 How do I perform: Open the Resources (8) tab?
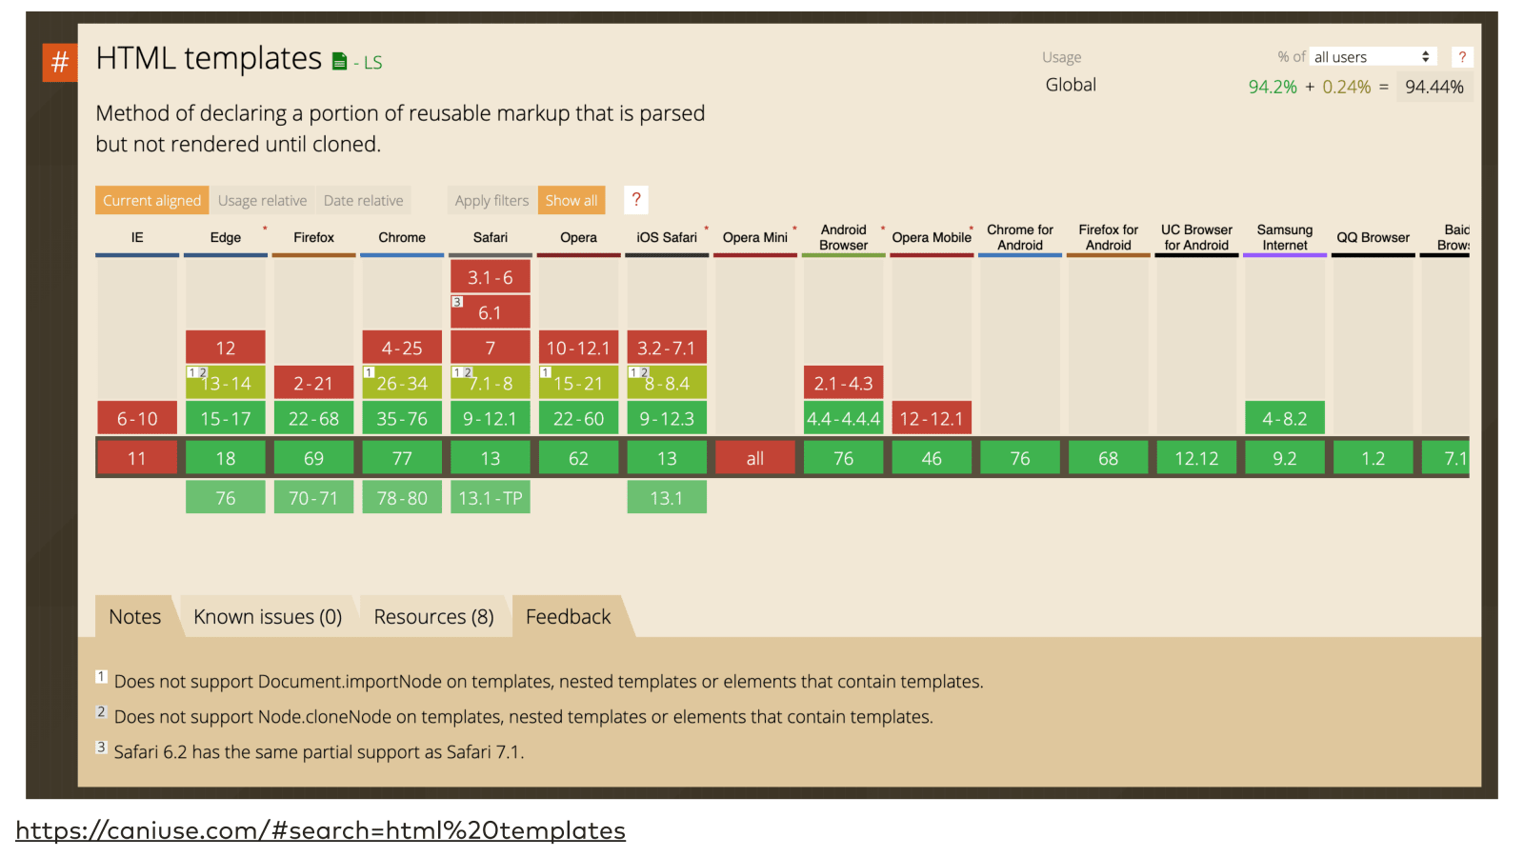(x=433, y=616)
